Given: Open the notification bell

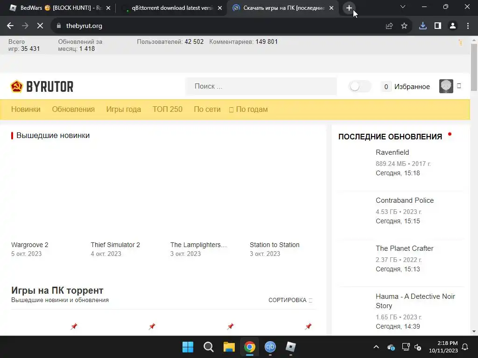Looking at the screenshot, I should coord(465,347).
